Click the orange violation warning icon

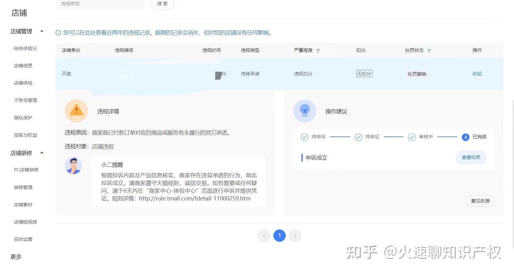coord(76,111)
